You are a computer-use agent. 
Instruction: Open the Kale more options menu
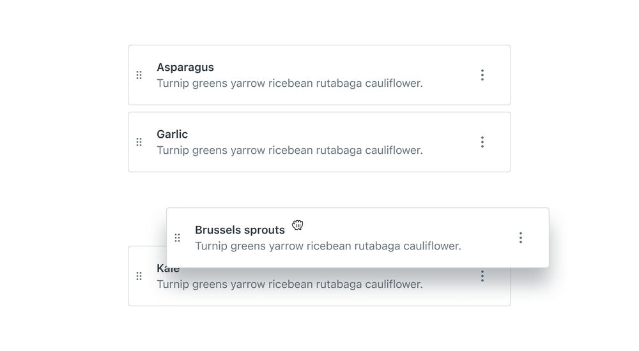482,276
